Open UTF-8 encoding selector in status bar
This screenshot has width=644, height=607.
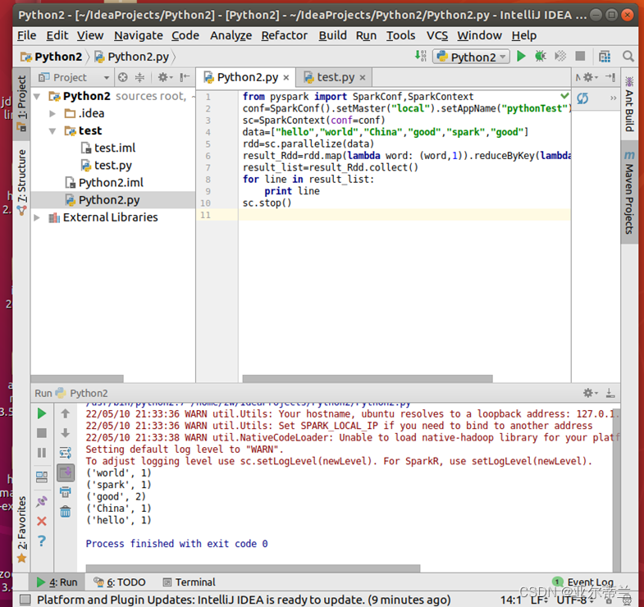point(574,600)
